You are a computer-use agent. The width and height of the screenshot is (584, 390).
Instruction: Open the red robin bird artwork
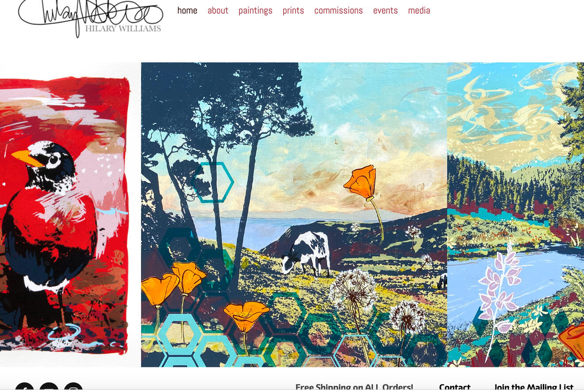click(65, 215)
